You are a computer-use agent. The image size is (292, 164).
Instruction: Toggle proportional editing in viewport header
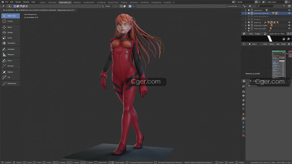click(x=130, y=6)
